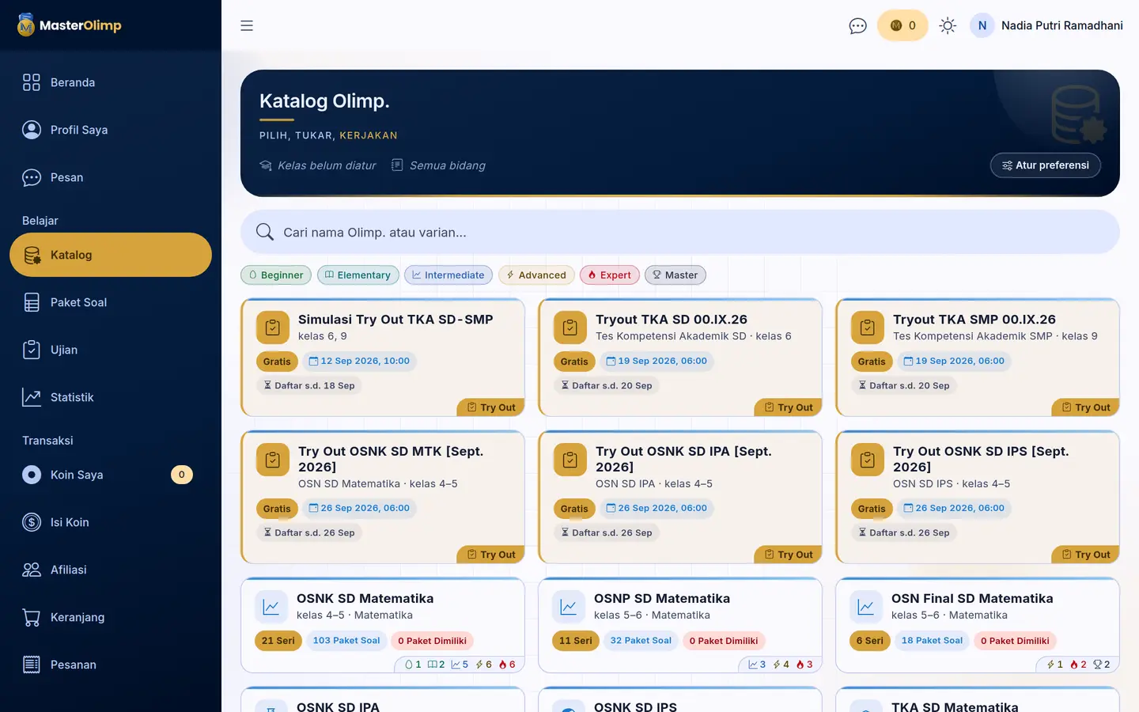Click chart icon of OSNK SD Matematika card
The height and width of the screenshot is (712, 1139).
[x=271, y=607]
